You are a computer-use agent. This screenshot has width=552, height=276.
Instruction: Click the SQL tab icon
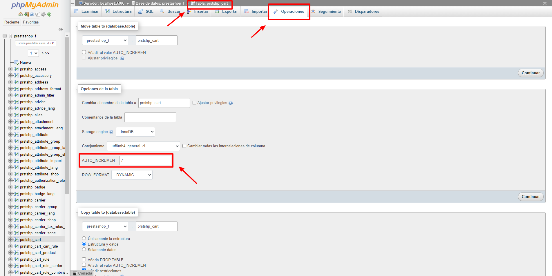click(141, 11)
